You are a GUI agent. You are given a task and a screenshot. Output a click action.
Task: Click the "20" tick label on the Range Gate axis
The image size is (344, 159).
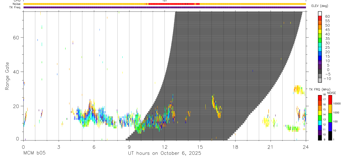coord(16,106)
